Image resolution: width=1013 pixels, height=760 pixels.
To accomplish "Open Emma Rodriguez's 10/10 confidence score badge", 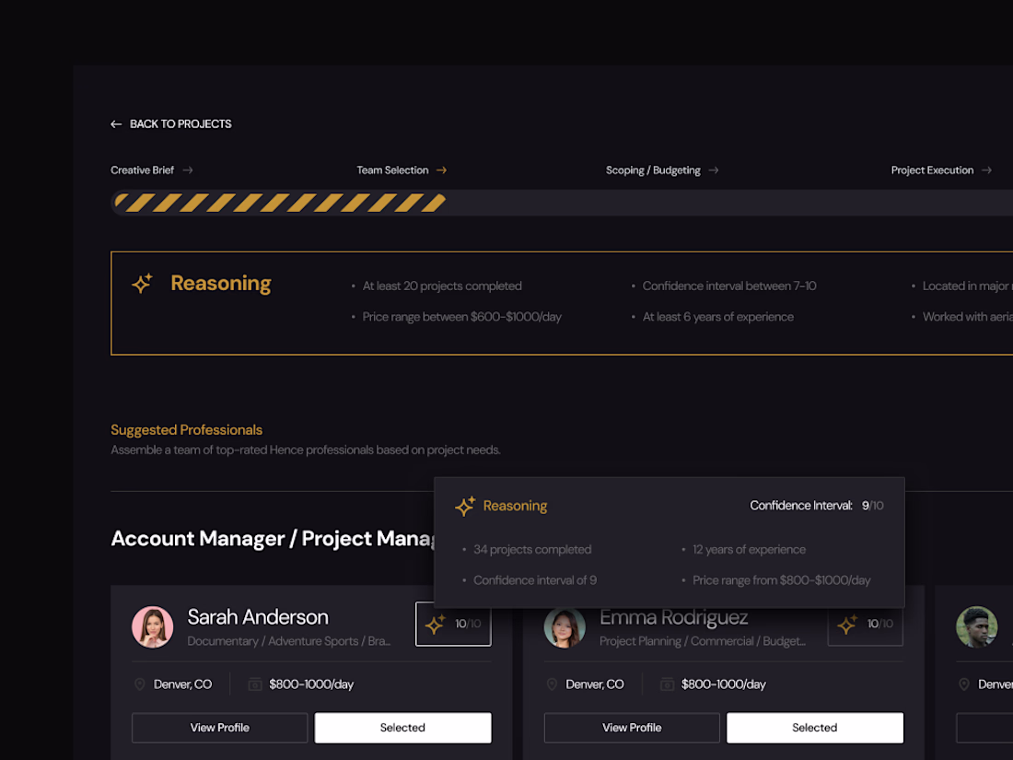I will pos(865,625).
